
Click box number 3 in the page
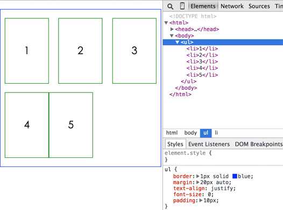pyautogui.click(x=135, y=51)
